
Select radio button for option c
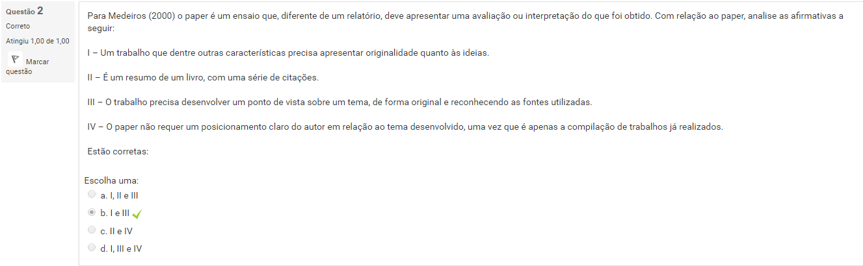point(91,230)
